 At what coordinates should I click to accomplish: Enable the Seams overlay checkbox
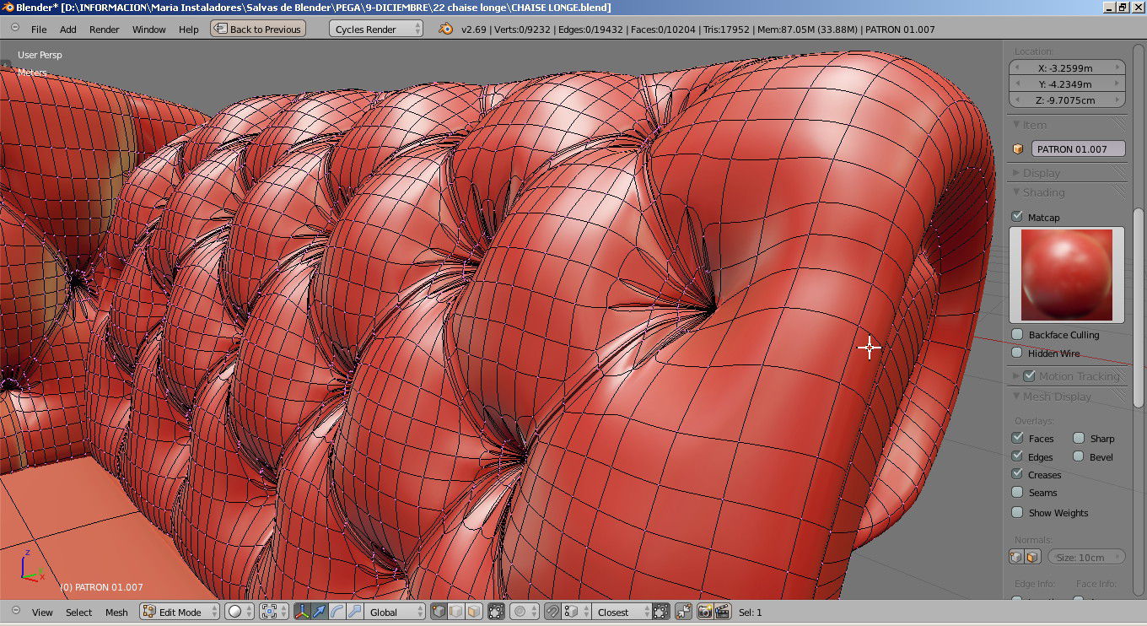(x=1017, y=493)
